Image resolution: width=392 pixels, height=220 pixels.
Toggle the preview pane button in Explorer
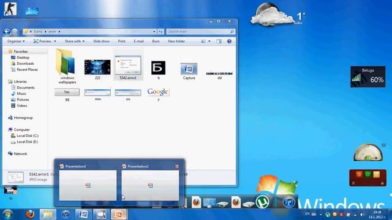pos(219,42)
